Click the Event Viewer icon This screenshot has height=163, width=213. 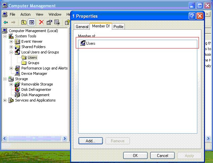click(x=17, y=41)
